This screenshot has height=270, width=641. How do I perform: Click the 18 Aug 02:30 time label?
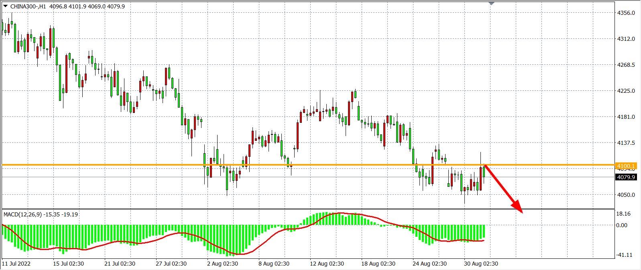tap(377, 264)
